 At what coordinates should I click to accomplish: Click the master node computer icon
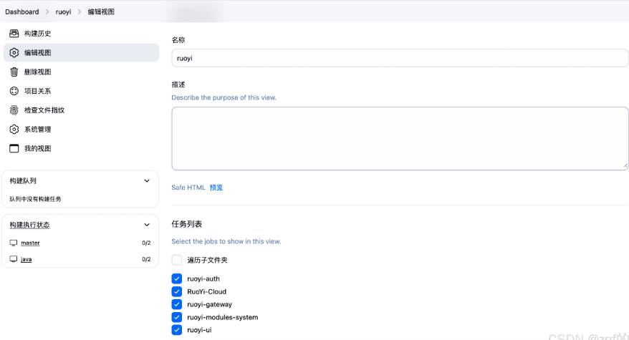pos(14,243)
